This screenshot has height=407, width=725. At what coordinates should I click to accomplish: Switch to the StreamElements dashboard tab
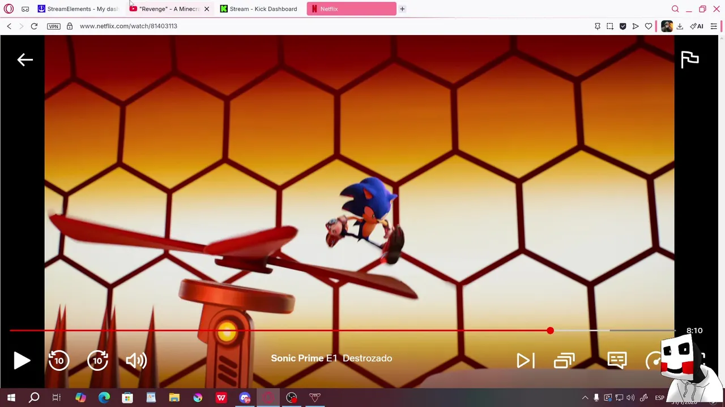click(x=78, y=9)
